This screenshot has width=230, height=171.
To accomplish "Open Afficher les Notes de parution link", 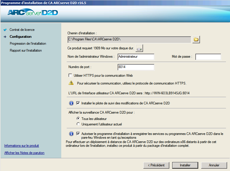I will coord(24,153).
